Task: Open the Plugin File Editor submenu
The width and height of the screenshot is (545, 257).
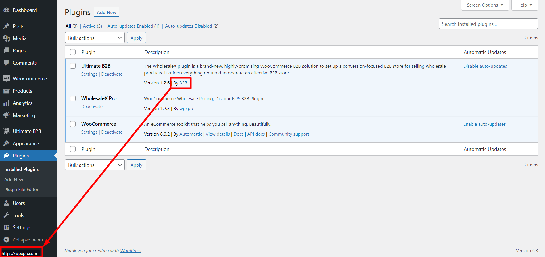Action: [21, 189]
